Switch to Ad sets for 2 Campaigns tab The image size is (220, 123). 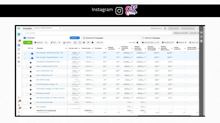pyautogui.click(x=93, y=38)
